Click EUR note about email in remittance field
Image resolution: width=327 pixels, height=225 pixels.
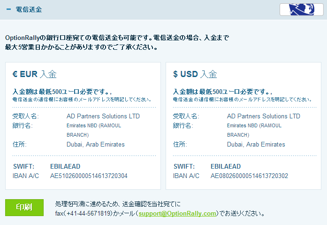[x=82, y=100]
